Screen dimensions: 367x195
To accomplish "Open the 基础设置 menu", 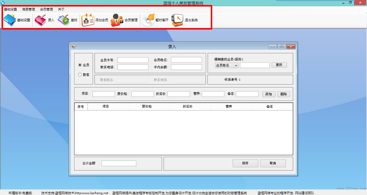I will [10, 9].
